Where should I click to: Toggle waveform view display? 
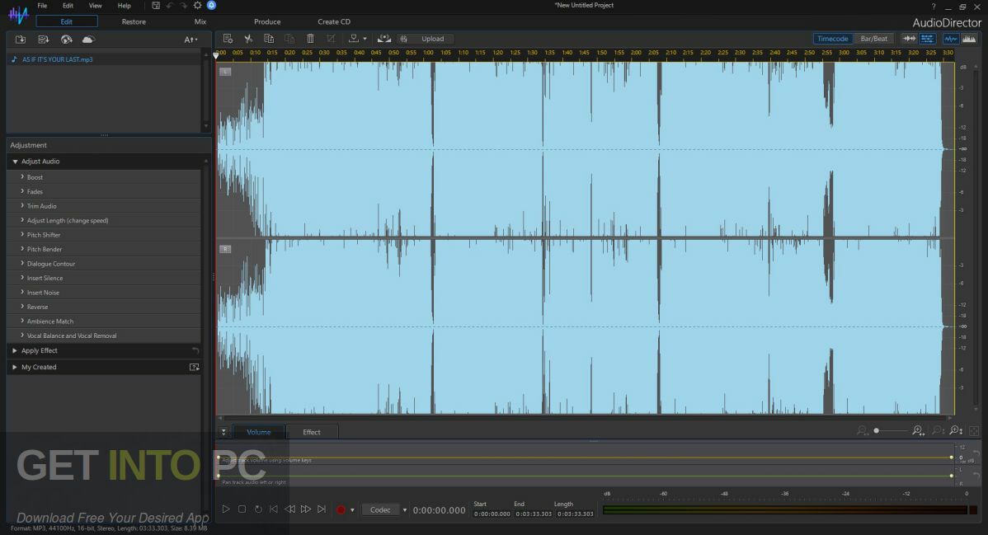[x=951, y=39]
